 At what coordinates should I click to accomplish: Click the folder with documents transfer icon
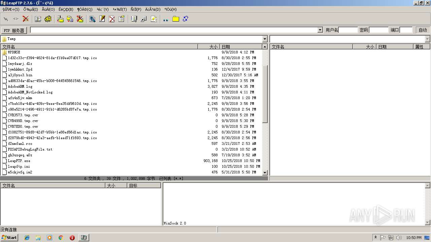click(x=70, y=19)
